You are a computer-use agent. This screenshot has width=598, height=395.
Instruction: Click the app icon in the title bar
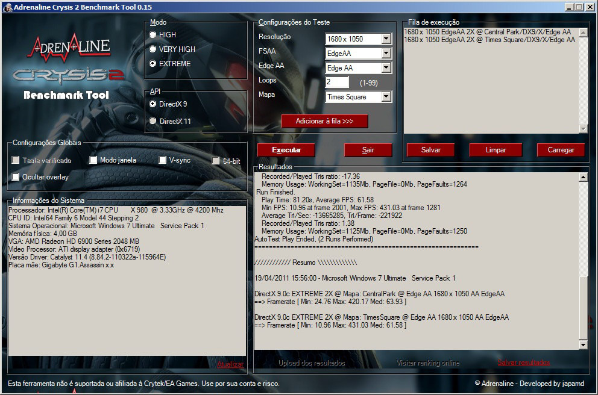(x=8, y=7)
